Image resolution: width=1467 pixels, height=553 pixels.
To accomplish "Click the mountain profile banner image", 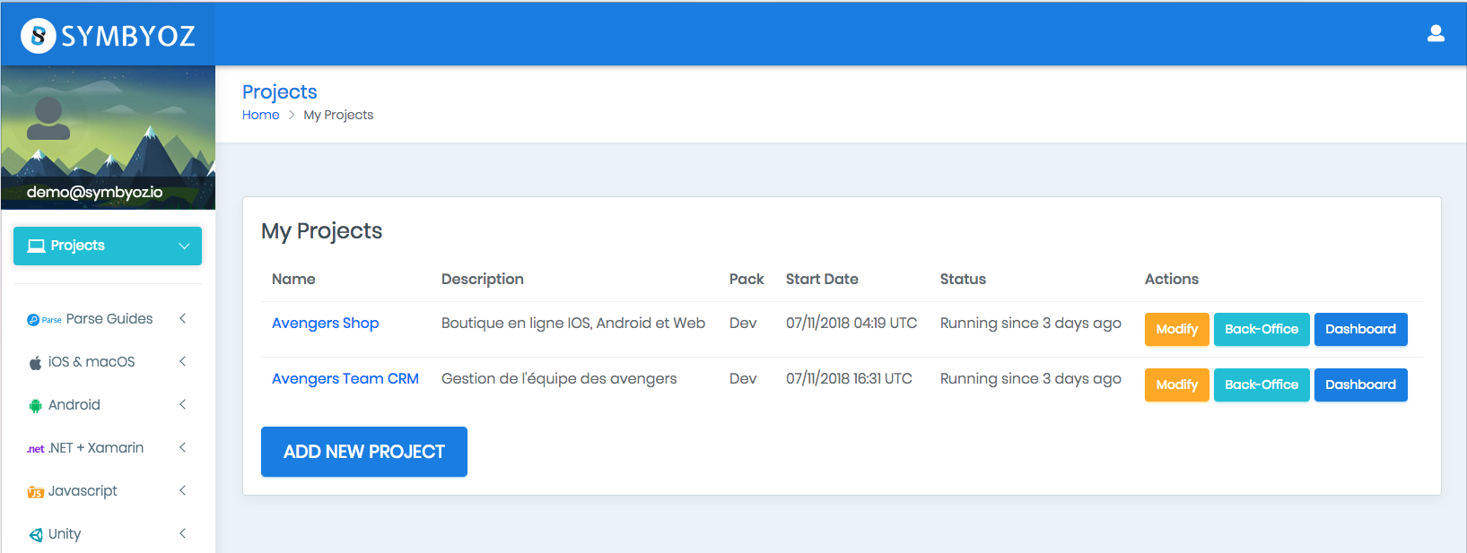I will [109, 137].
